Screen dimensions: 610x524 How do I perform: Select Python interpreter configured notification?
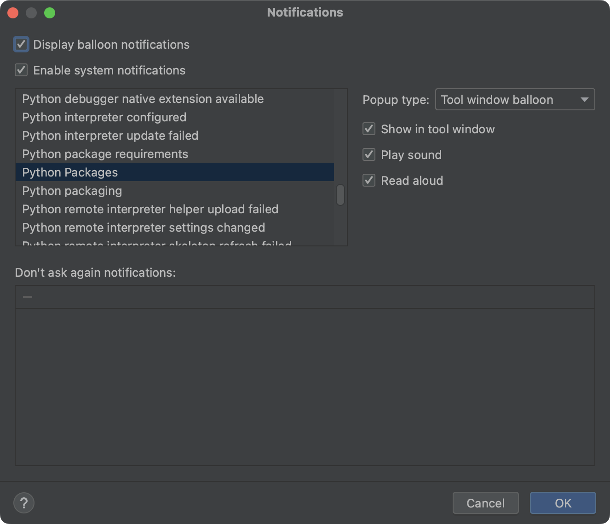coord(104,117)
